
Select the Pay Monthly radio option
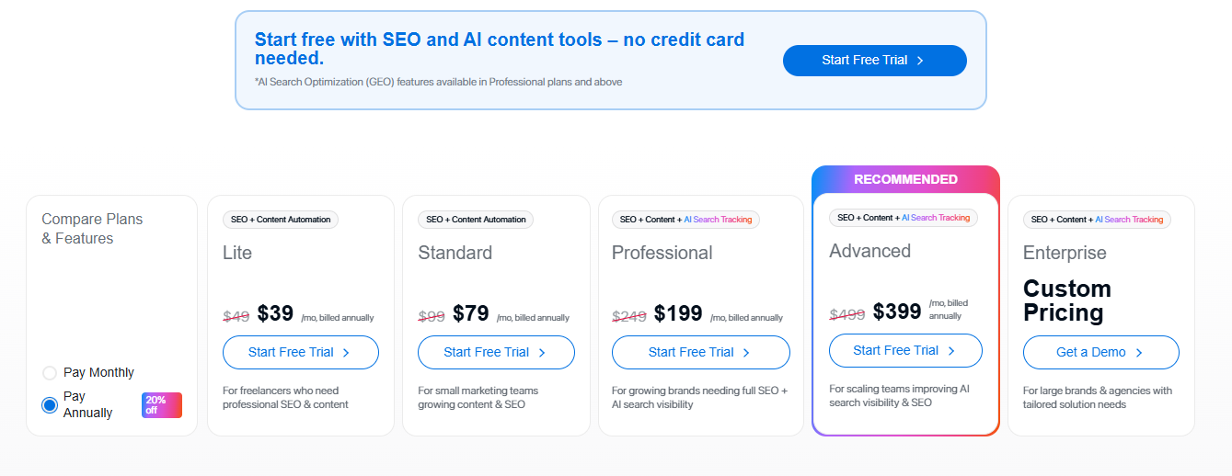[50, 373]
